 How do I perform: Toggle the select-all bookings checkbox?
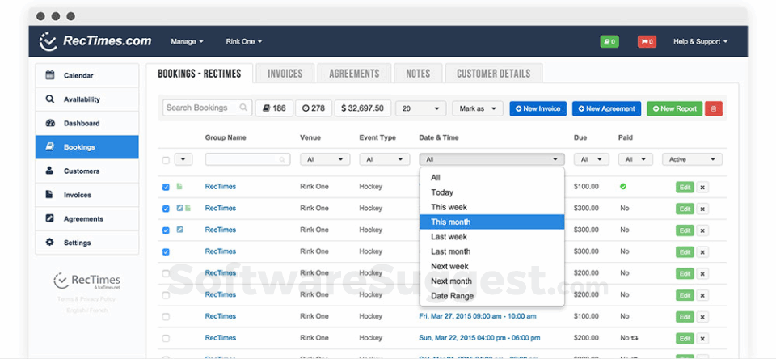(x=166, y=160)
